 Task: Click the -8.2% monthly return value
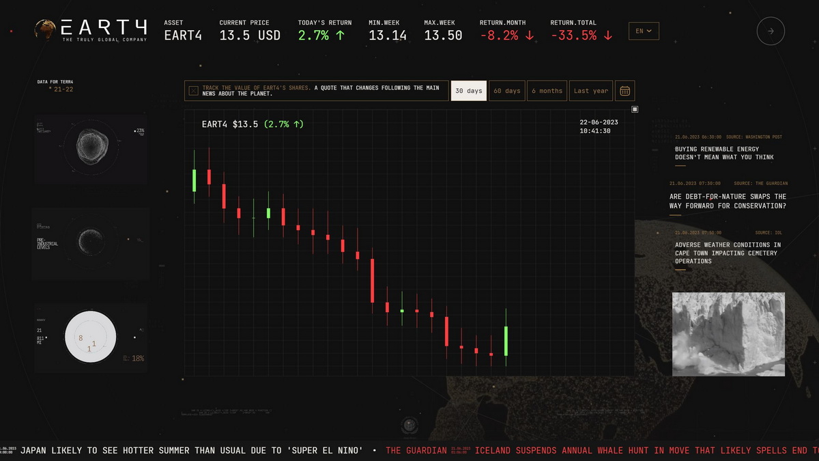tap(507, 36)
